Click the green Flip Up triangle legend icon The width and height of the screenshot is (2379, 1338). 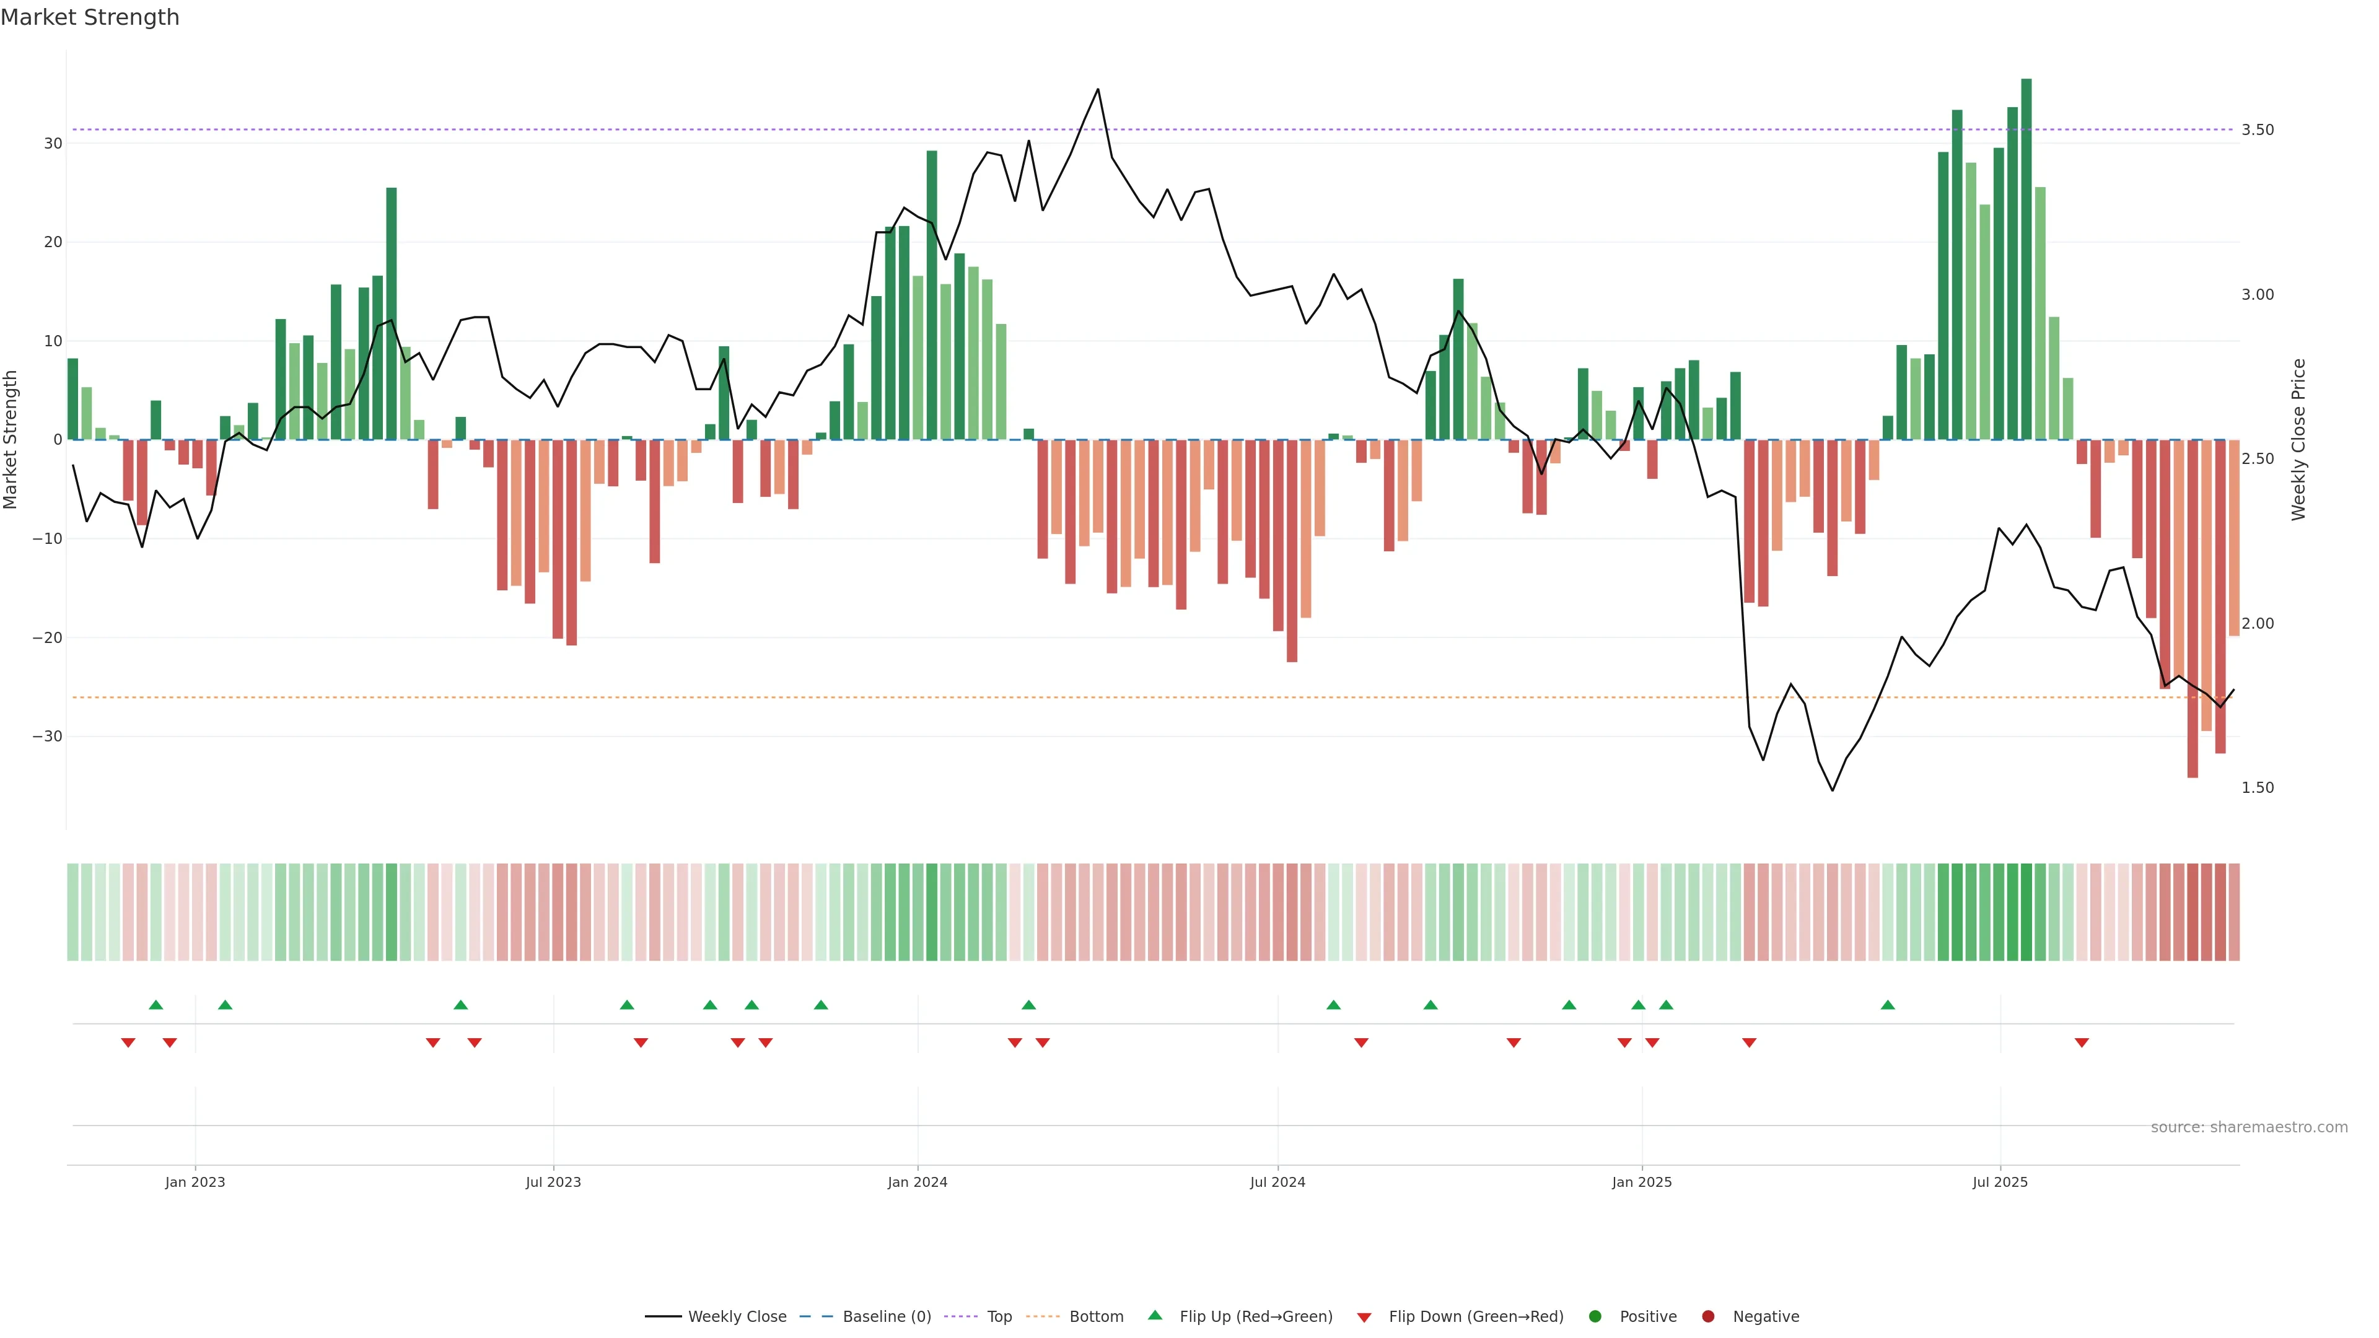[1154, 1315]
